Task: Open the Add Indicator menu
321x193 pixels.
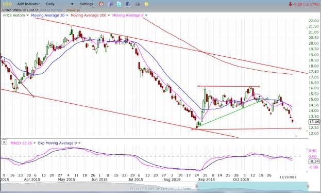Action: tap(28, 4)
